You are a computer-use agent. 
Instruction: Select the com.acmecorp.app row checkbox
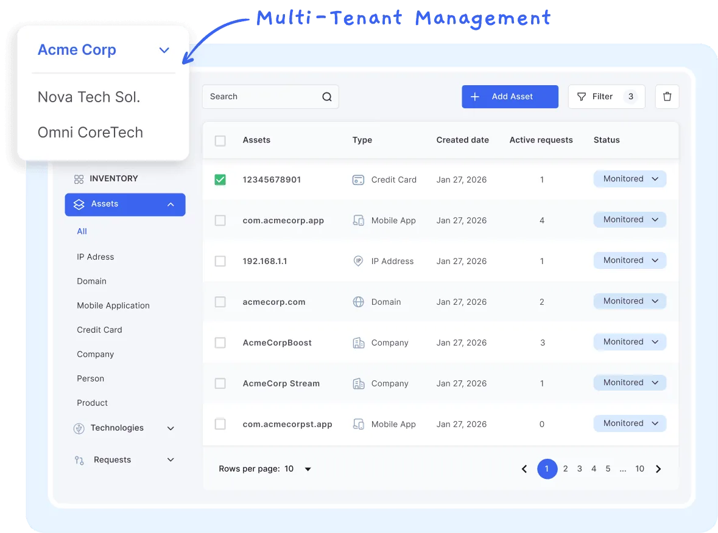[x=220, y=220]
